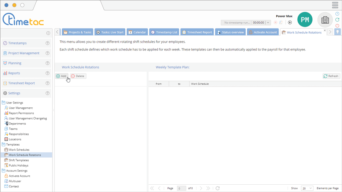Image resolution: width=342 pixels, height=192 pixels.
Task: Switch to the Projects & Tasks tab
Action: [77, 32]
